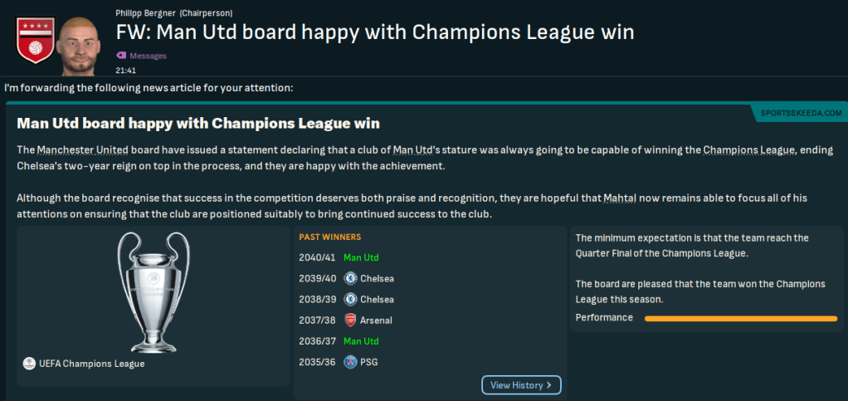848x401 pixels.
Task: Click the Messages category label
Action: click(x=148, y=56)
